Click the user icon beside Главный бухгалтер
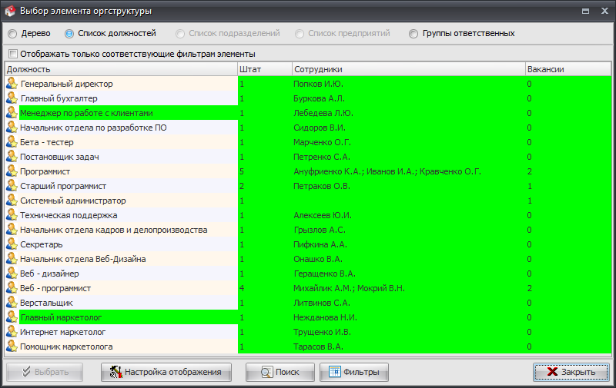The image size is (616, 388). coord(12,98)
